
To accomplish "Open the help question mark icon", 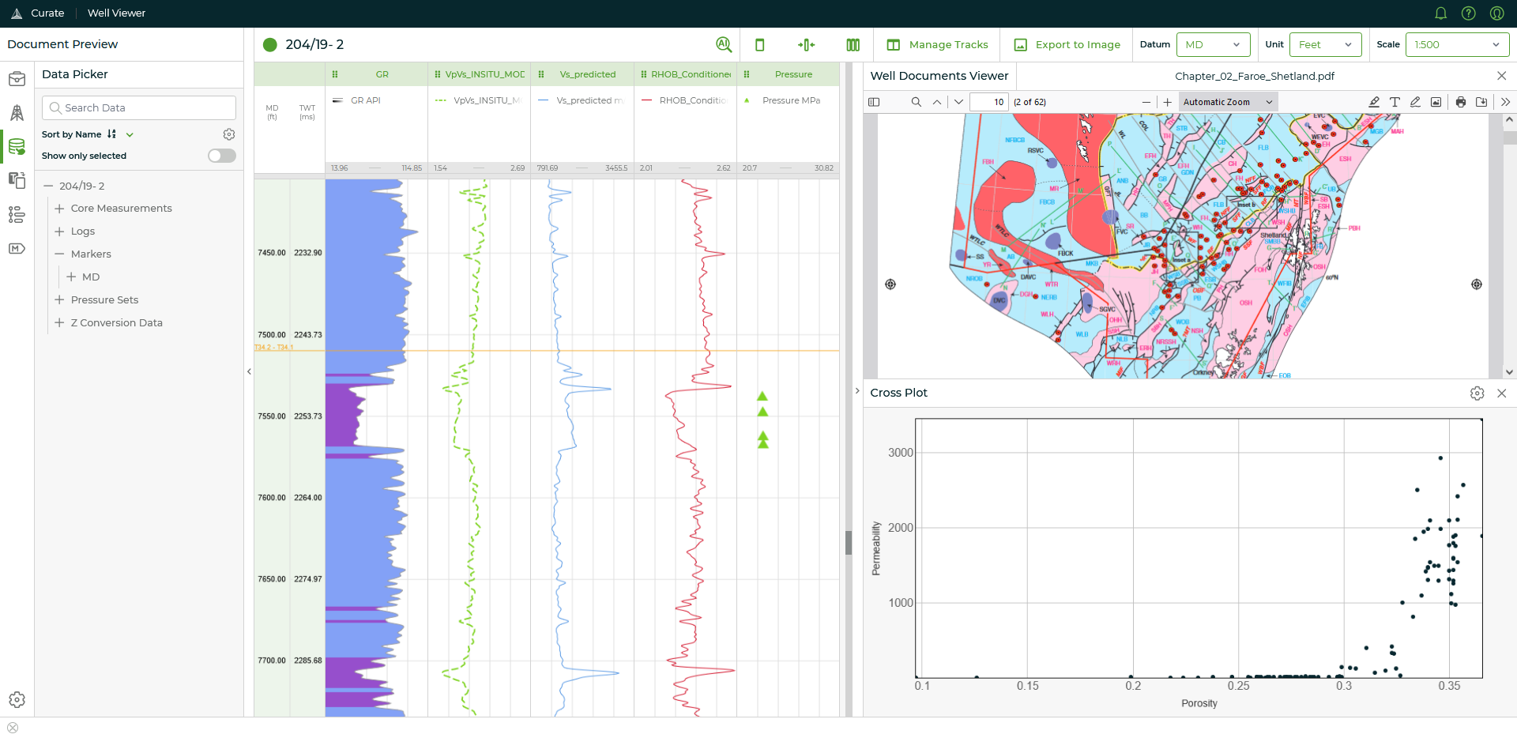I will pyautogui.click(x=1469, y=13).
